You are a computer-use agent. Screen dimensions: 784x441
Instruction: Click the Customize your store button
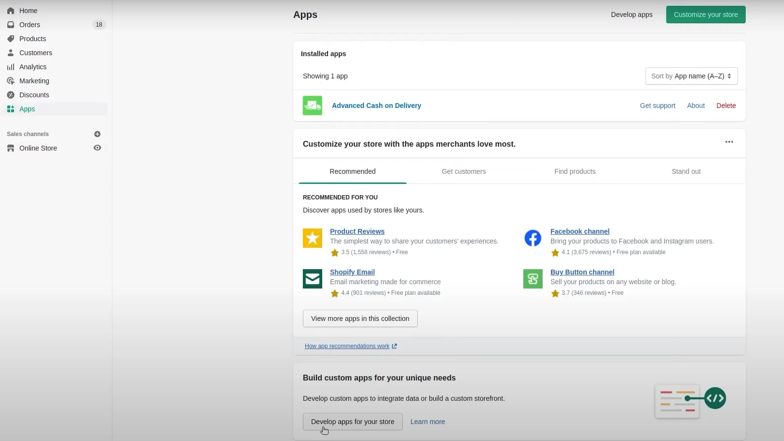[706, 15]
